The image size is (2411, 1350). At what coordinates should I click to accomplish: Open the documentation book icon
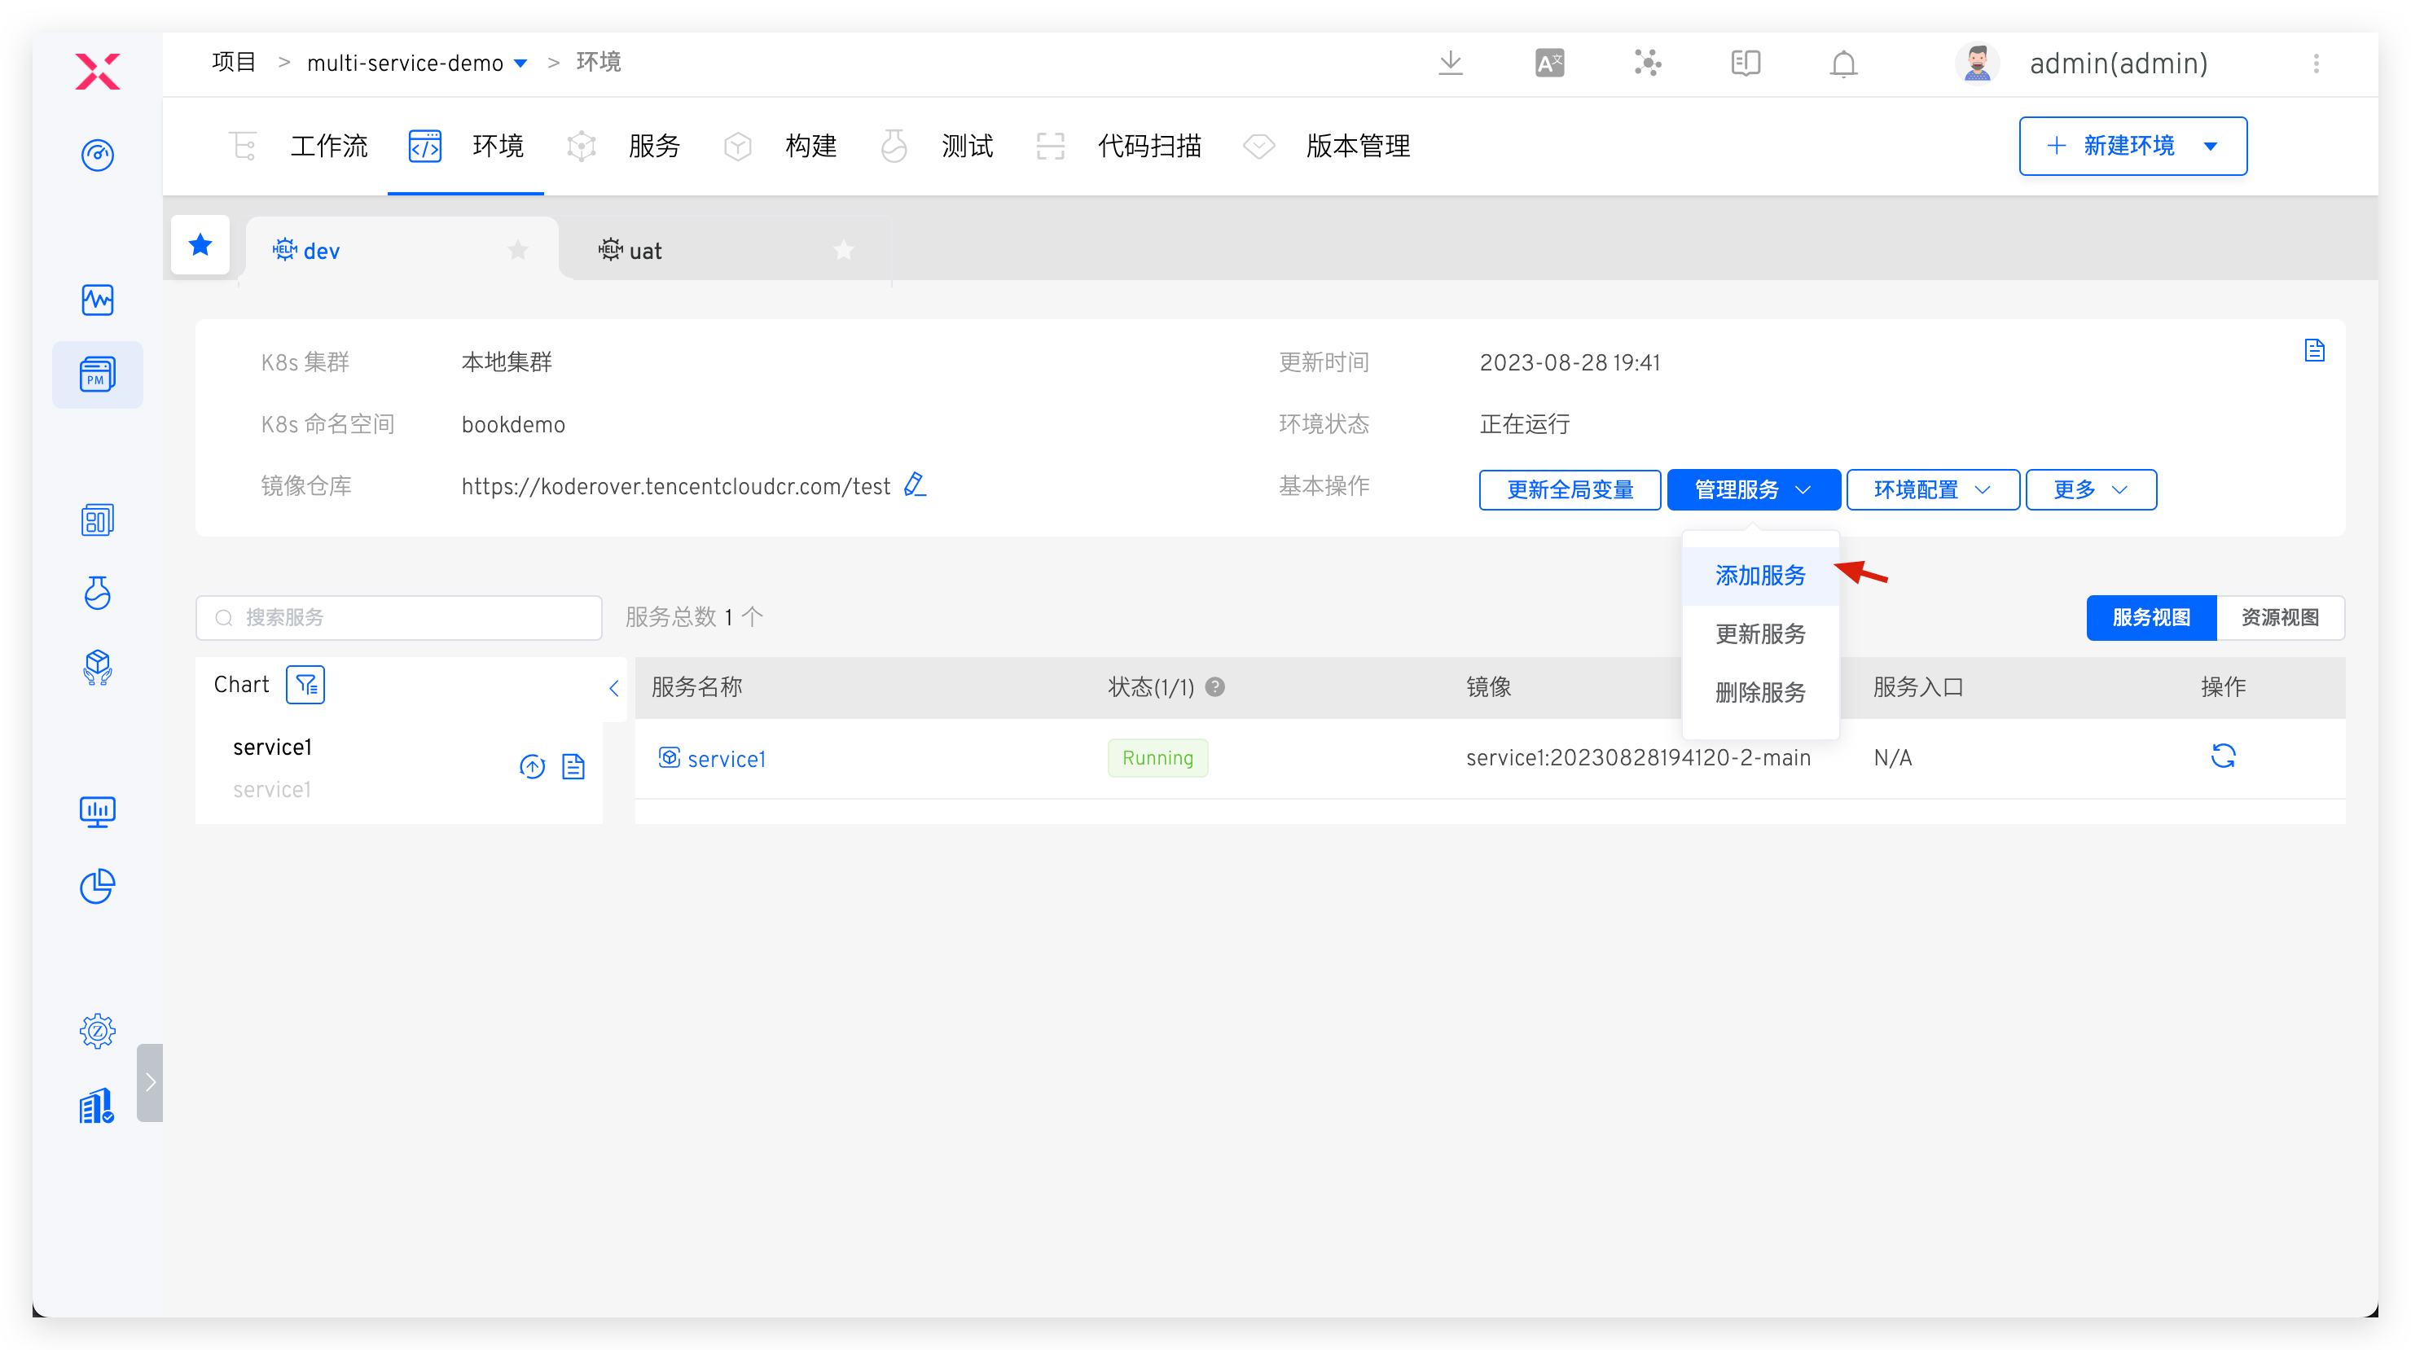1745,63
